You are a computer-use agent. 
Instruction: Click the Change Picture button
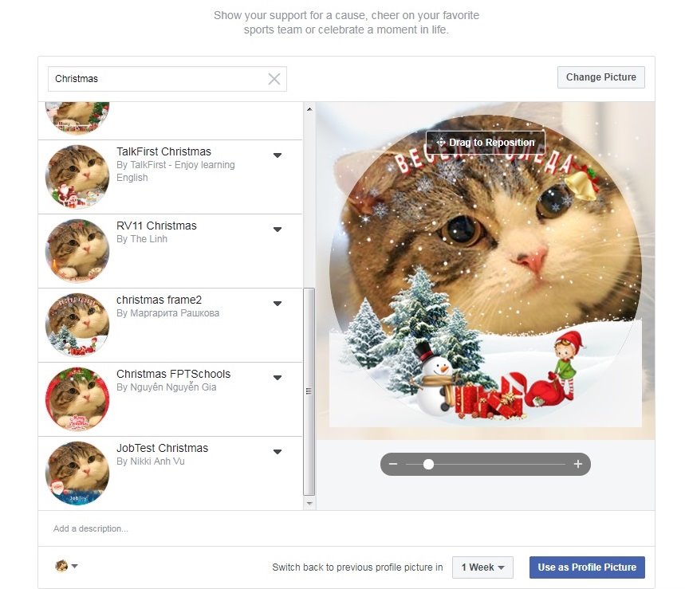(x=600, y=77)
